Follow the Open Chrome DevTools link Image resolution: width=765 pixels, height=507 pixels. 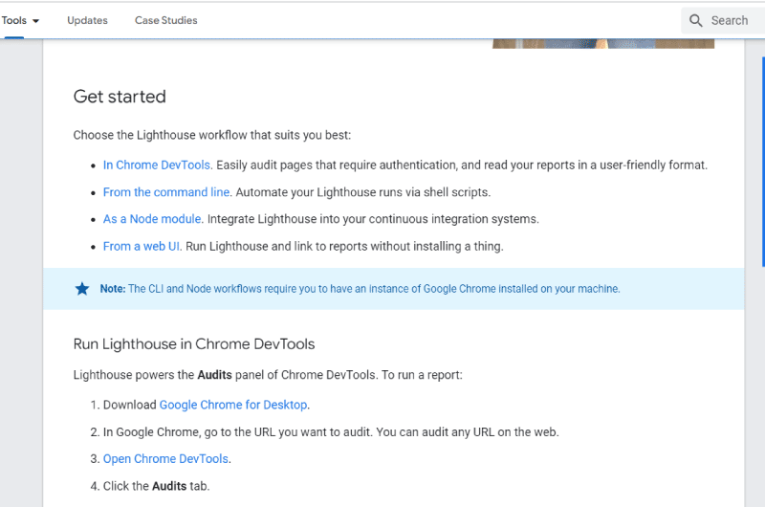[165, 459]
